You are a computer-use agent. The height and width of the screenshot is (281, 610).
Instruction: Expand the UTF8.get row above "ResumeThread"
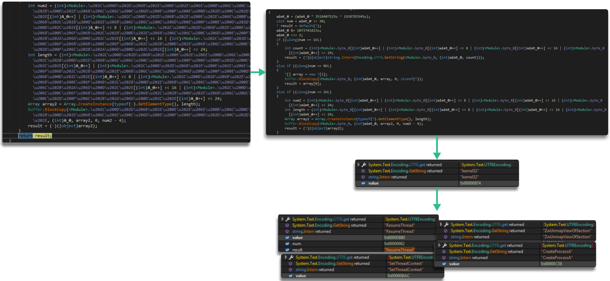282,219
